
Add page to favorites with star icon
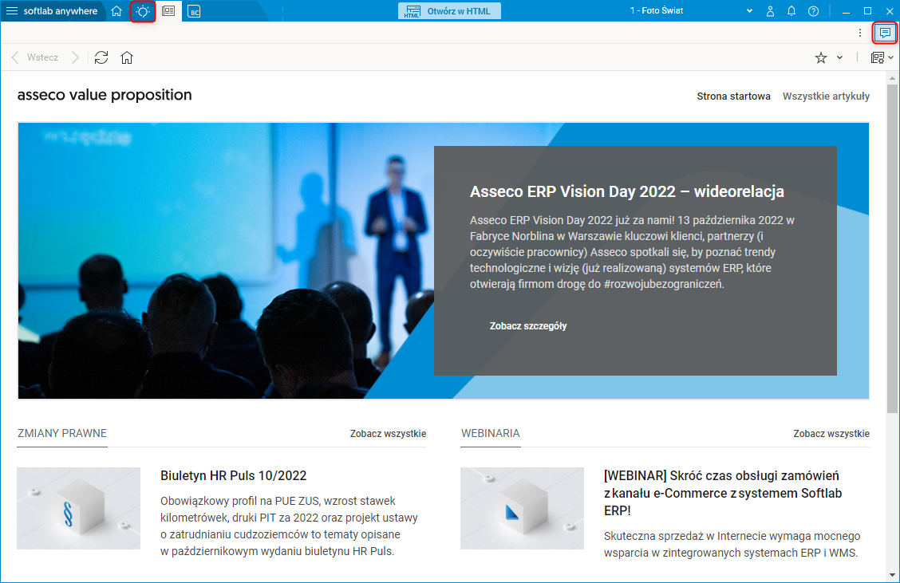[821, 57]
